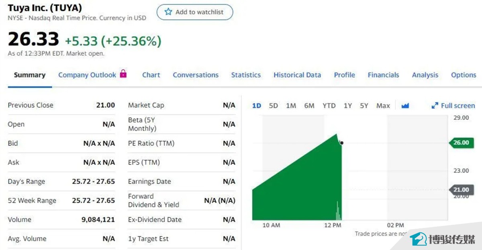Screen dimensions: 482x250
Task: Open the Statistics tab
Action: (x=246, y=75)
